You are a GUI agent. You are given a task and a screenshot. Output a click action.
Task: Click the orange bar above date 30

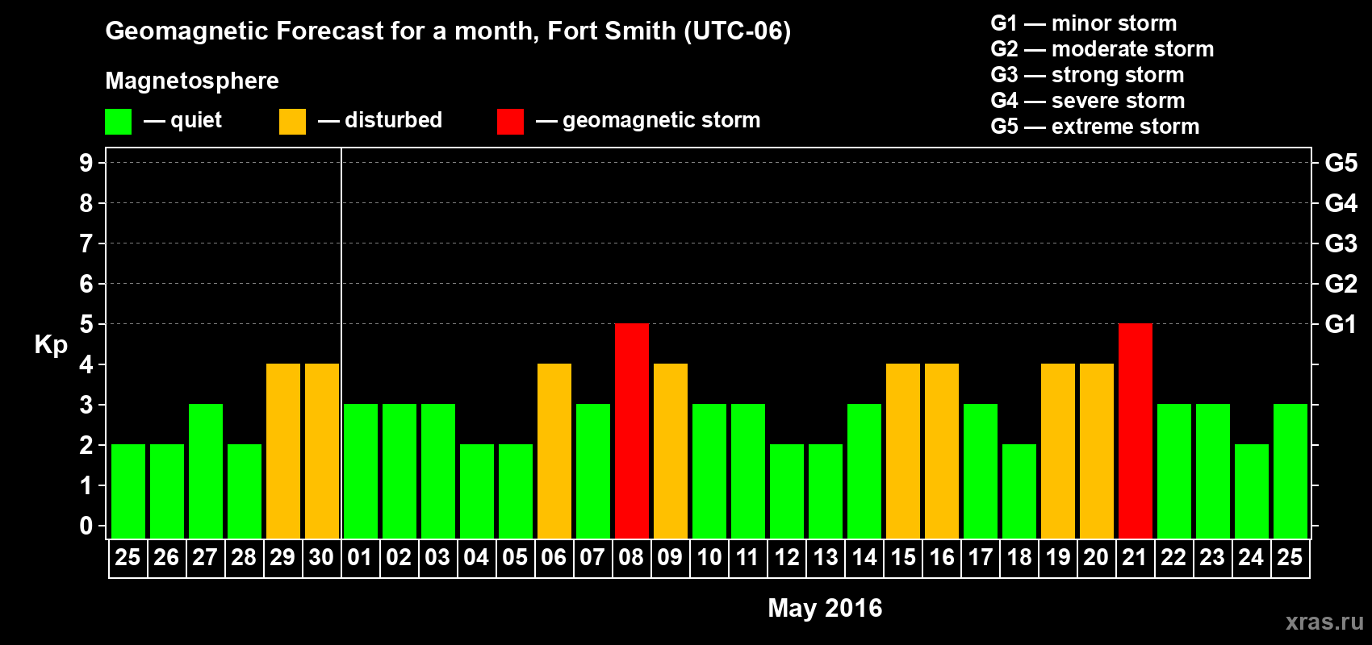click(322, 451)
